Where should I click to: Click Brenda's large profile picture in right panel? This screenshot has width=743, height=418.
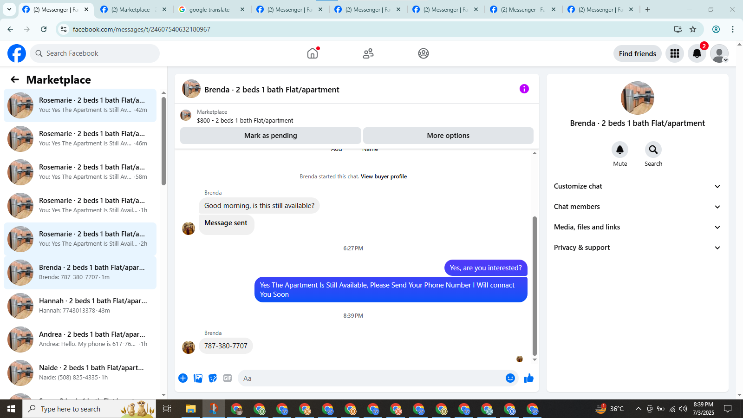point(637,98)
